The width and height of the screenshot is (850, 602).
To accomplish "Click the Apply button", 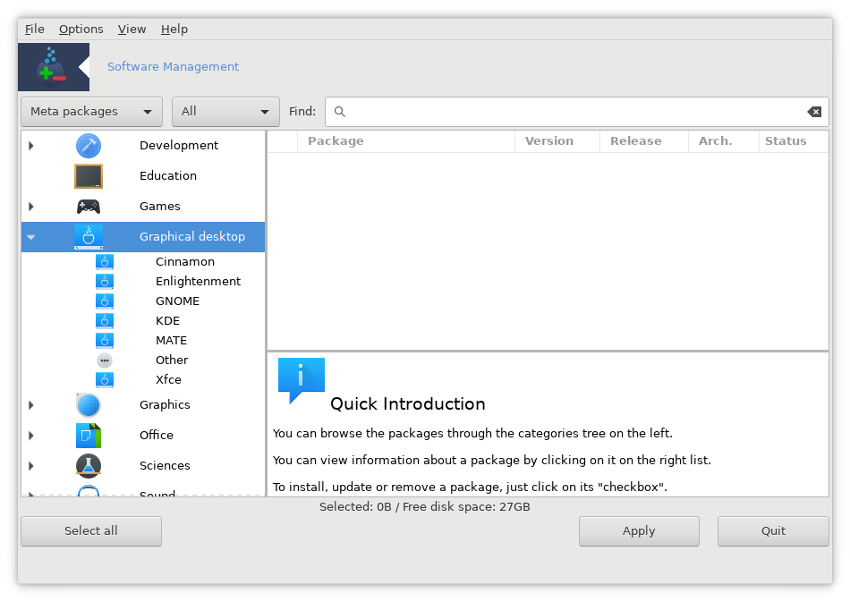I will point(639,531).
